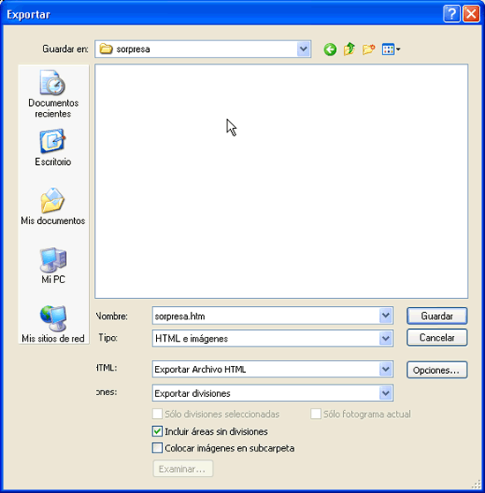Open the Opciones dialog
Image resolution: width=485 pixels, height=493 pixels.
tap(436, 370)
